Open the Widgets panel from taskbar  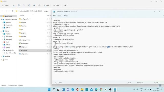tap(63, 89)
